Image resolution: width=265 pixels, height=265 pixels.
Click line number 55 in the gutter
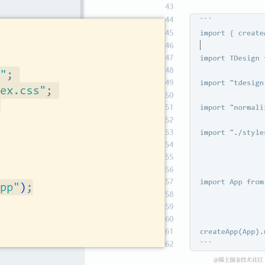click(169, 157)
